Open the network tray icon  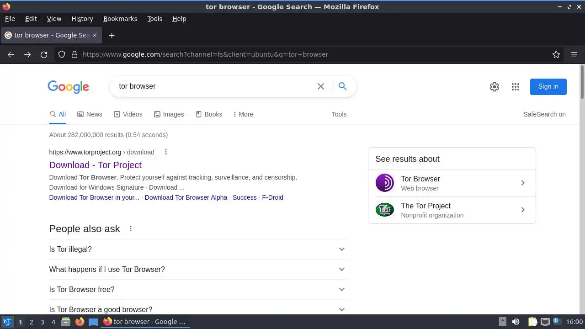point(545,322)
